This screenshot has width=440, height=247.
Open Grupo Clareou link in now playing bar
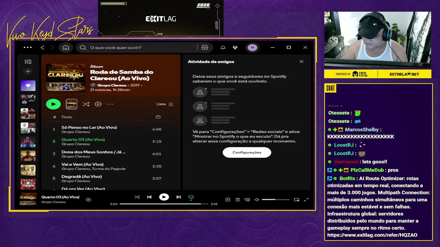pyautogui.click(x=53, y=202)
